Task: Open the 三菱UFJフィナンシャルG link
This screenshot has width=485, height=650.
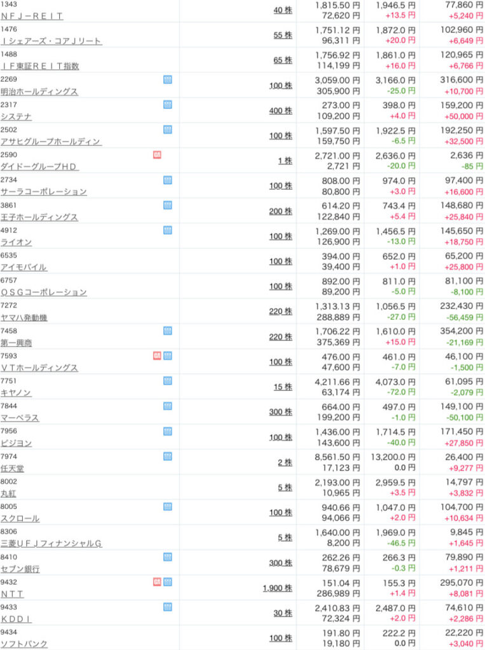Action: click(51, 543)
